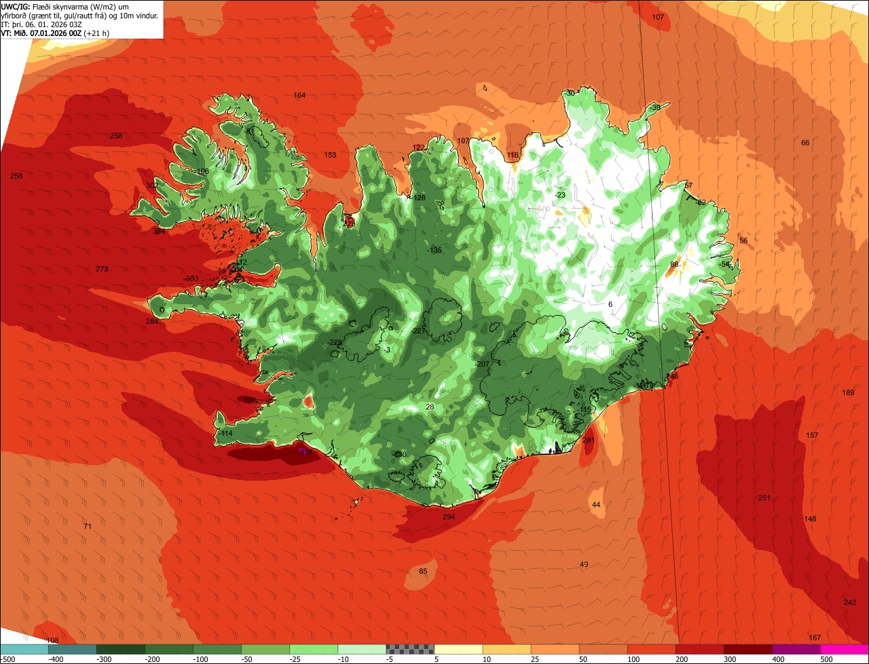Click the value 157 southeast of Iceland

coord(812,436)
